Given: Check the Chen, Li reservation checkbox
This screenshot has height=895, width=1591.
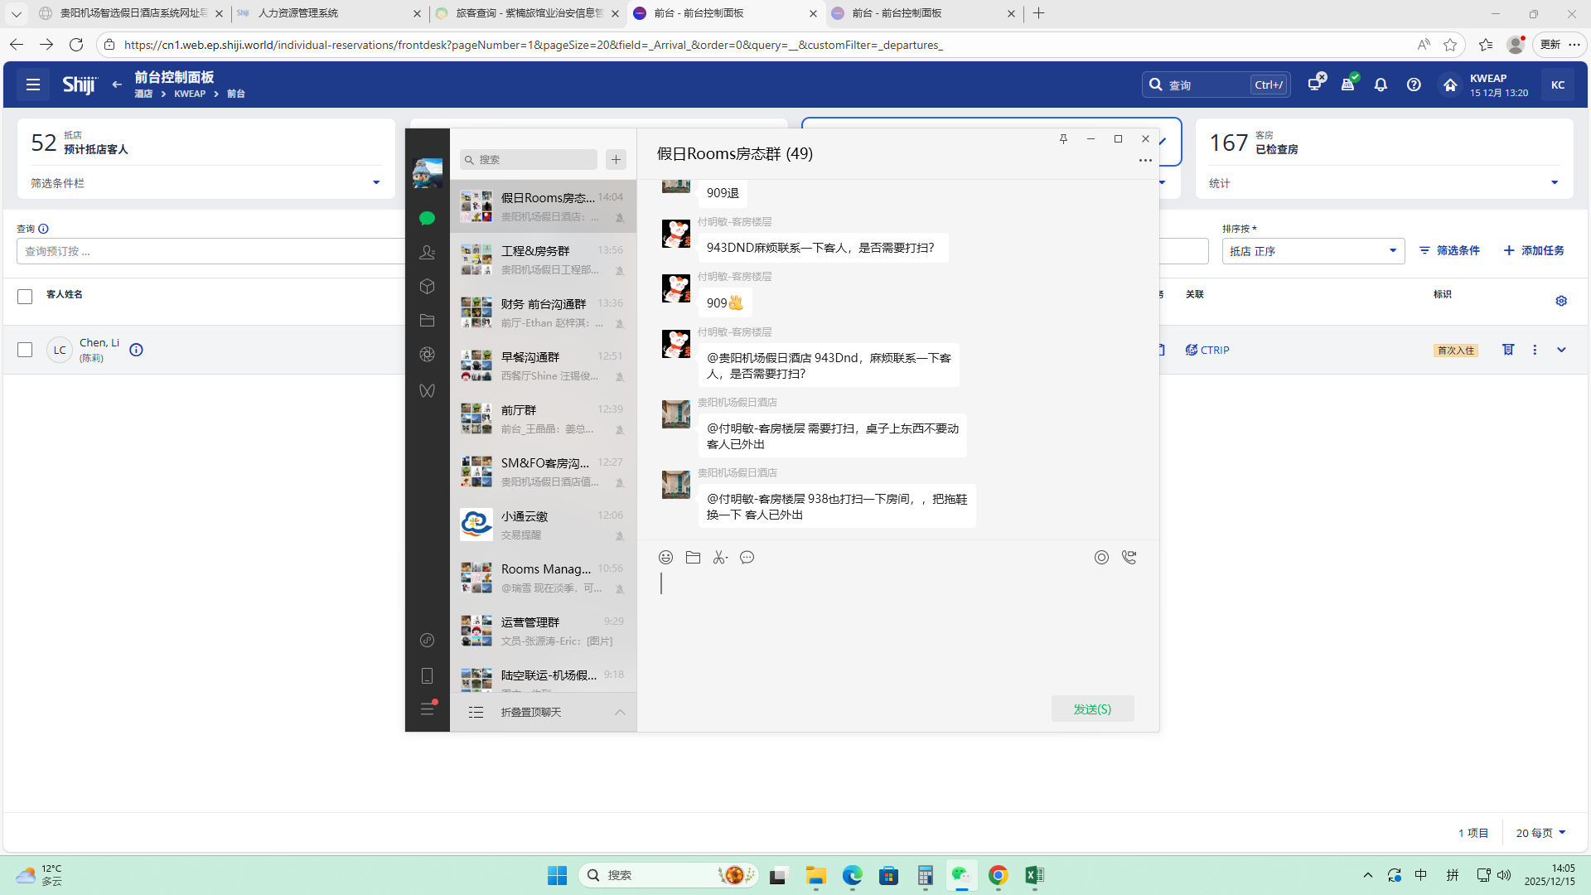Looking at the screenshot, I should pos(25,350).
